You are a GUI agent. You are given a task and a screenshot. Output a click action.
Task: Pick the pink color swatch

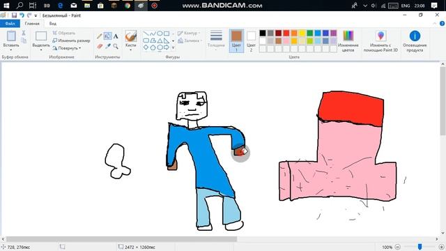point(286,41)
